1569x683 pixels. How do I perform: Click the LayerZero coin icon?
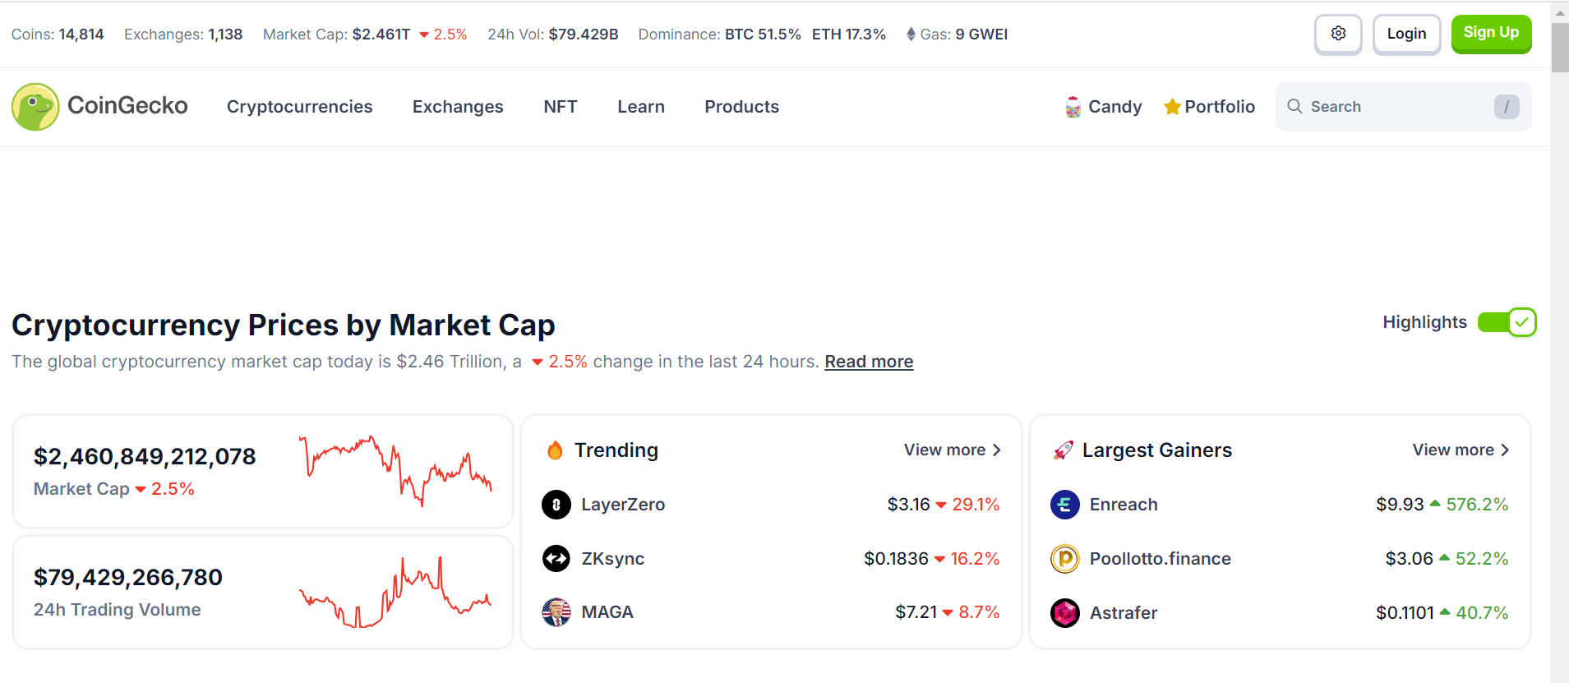point(556,505)
